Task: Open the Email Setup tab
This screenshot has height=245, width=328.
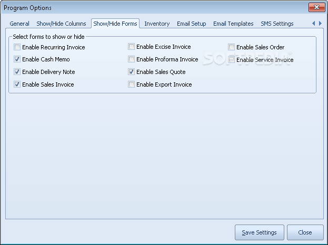Action: coord(192,24)
